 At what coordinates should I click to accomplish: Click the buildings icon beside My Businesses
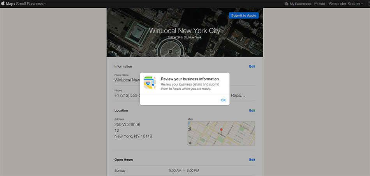coord(287,3)
